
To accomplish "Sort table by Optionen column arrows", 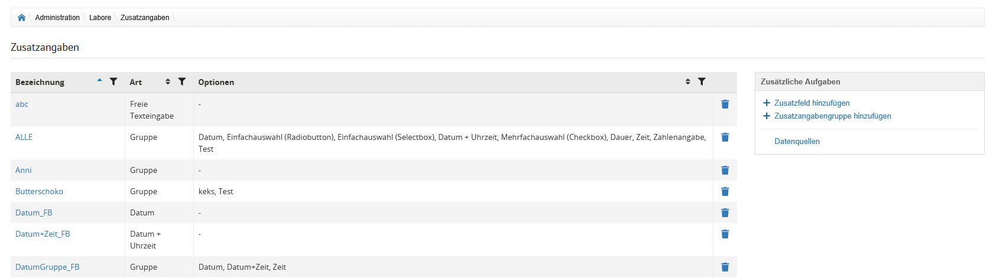I will (687, 81).
